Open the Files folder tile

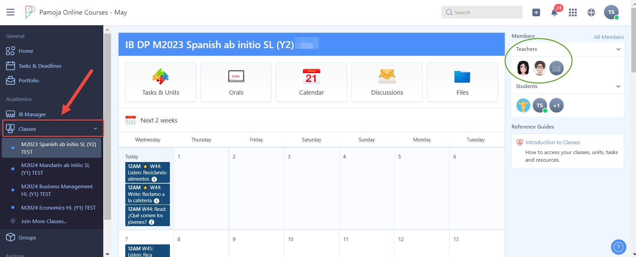[462, 82]
